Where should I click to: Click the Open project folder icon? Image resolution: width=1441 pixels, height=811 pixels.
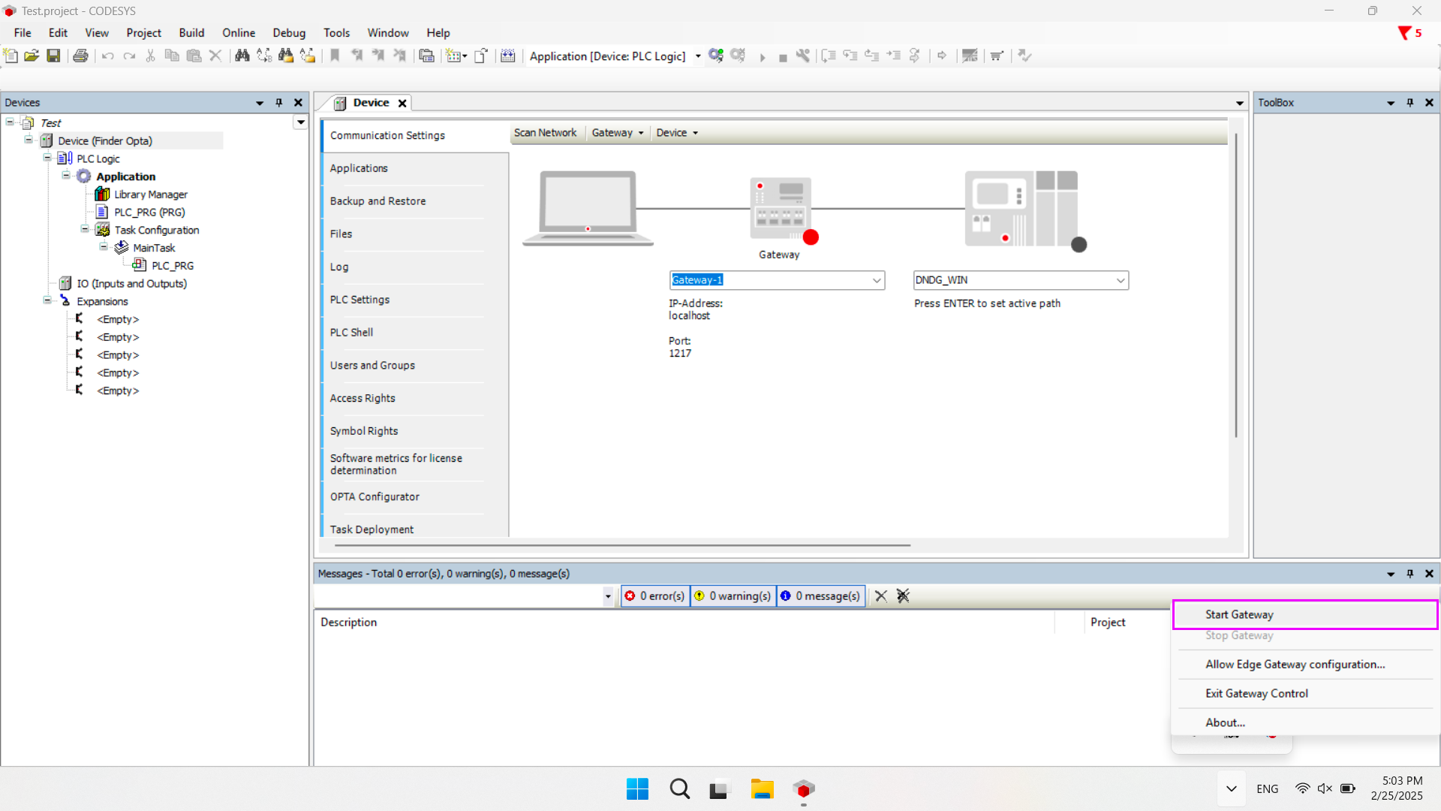(32, 56)
